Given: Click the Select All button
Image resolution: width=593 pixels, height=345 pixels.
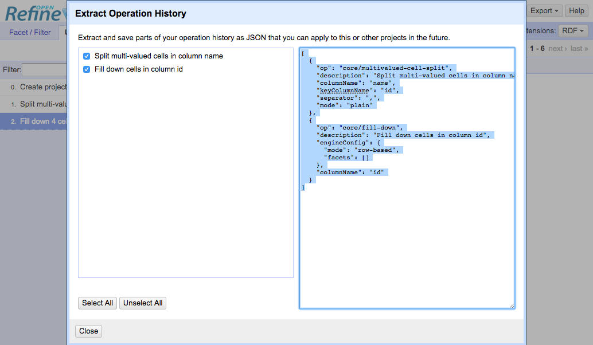Looking at the screenshot, I should 97,303.
